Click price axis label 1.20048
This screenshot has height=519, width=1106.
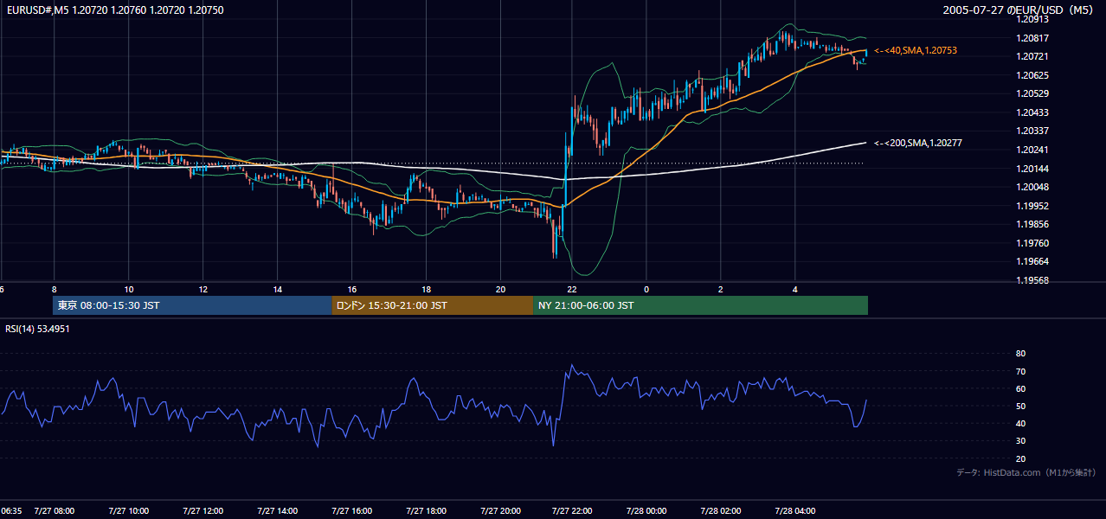click(1032, 187)
